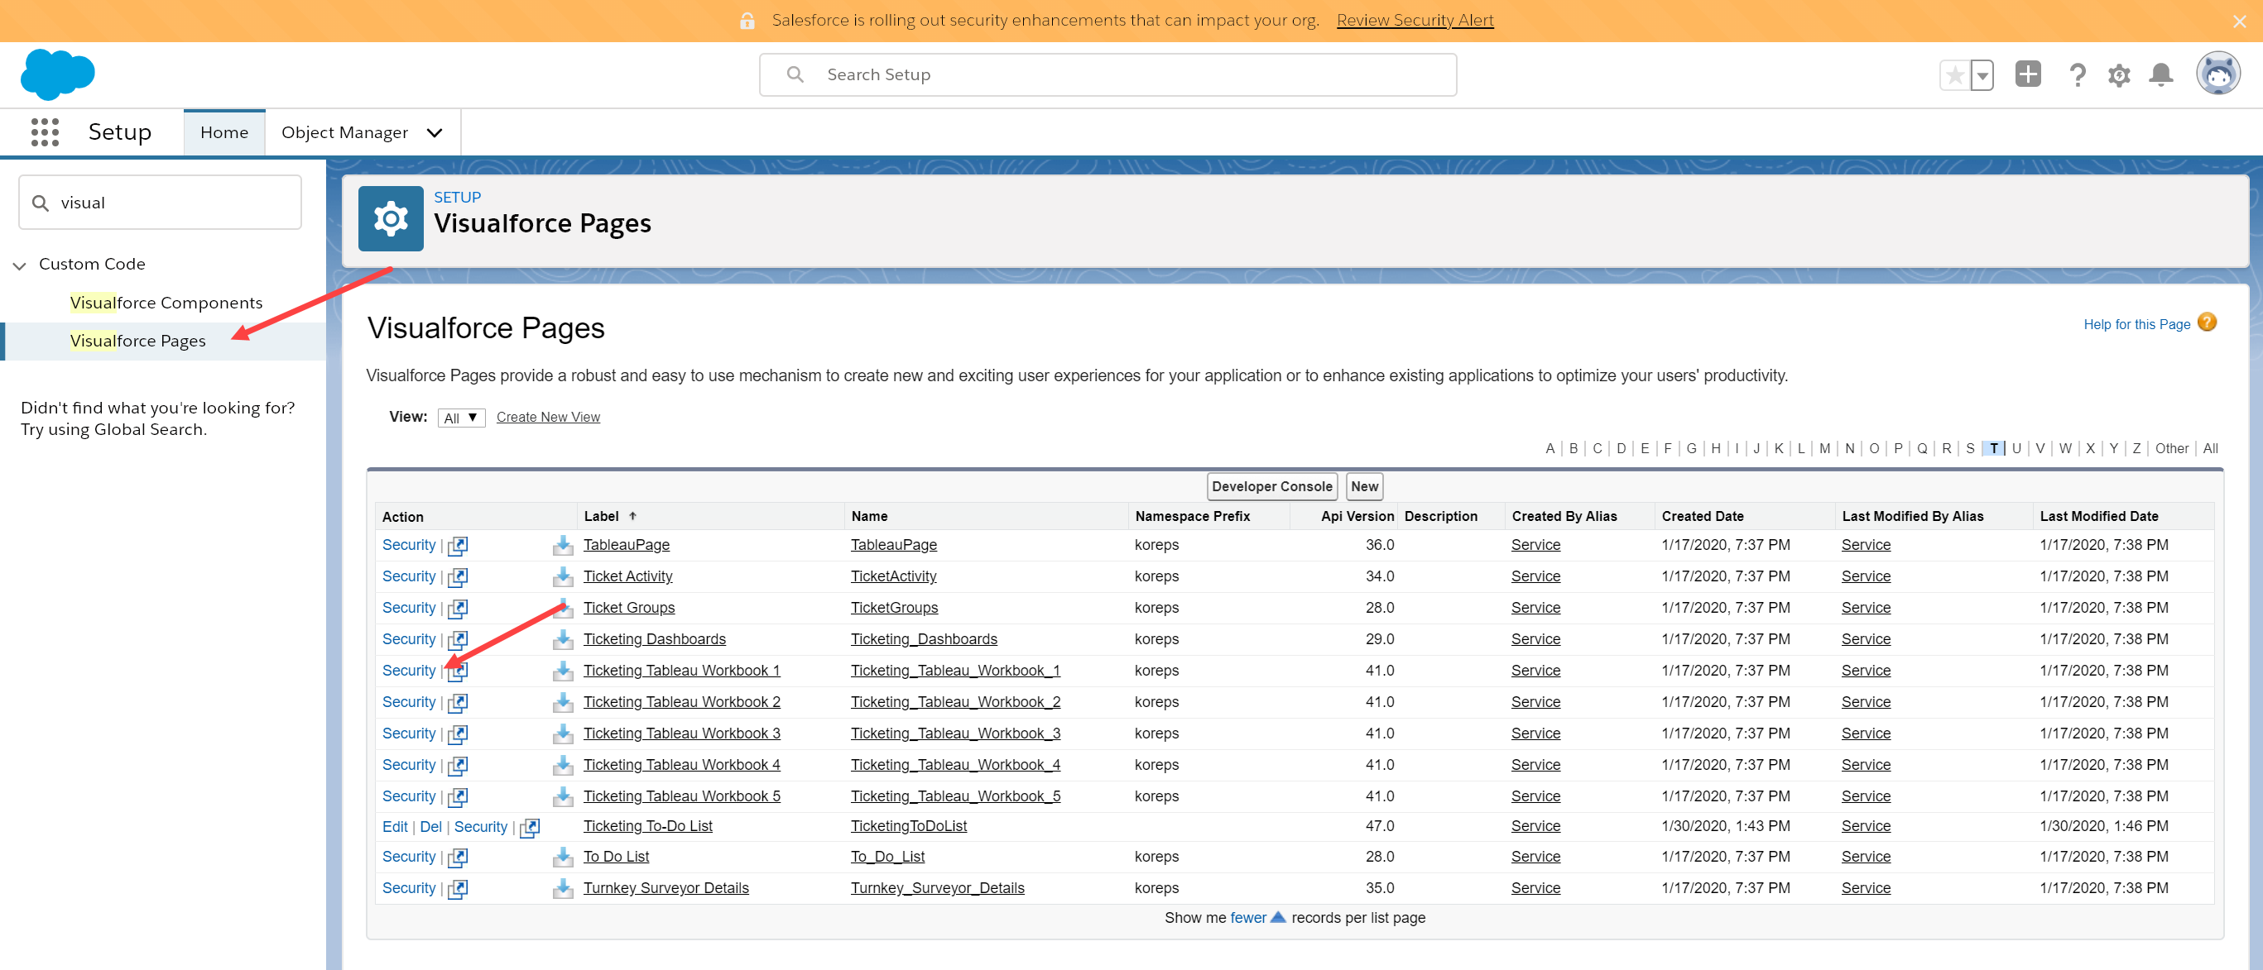The image size is (2263, 970).
Task: Open Help for this Page icon
Action: pyautogui.click(x=2207, y=323)
